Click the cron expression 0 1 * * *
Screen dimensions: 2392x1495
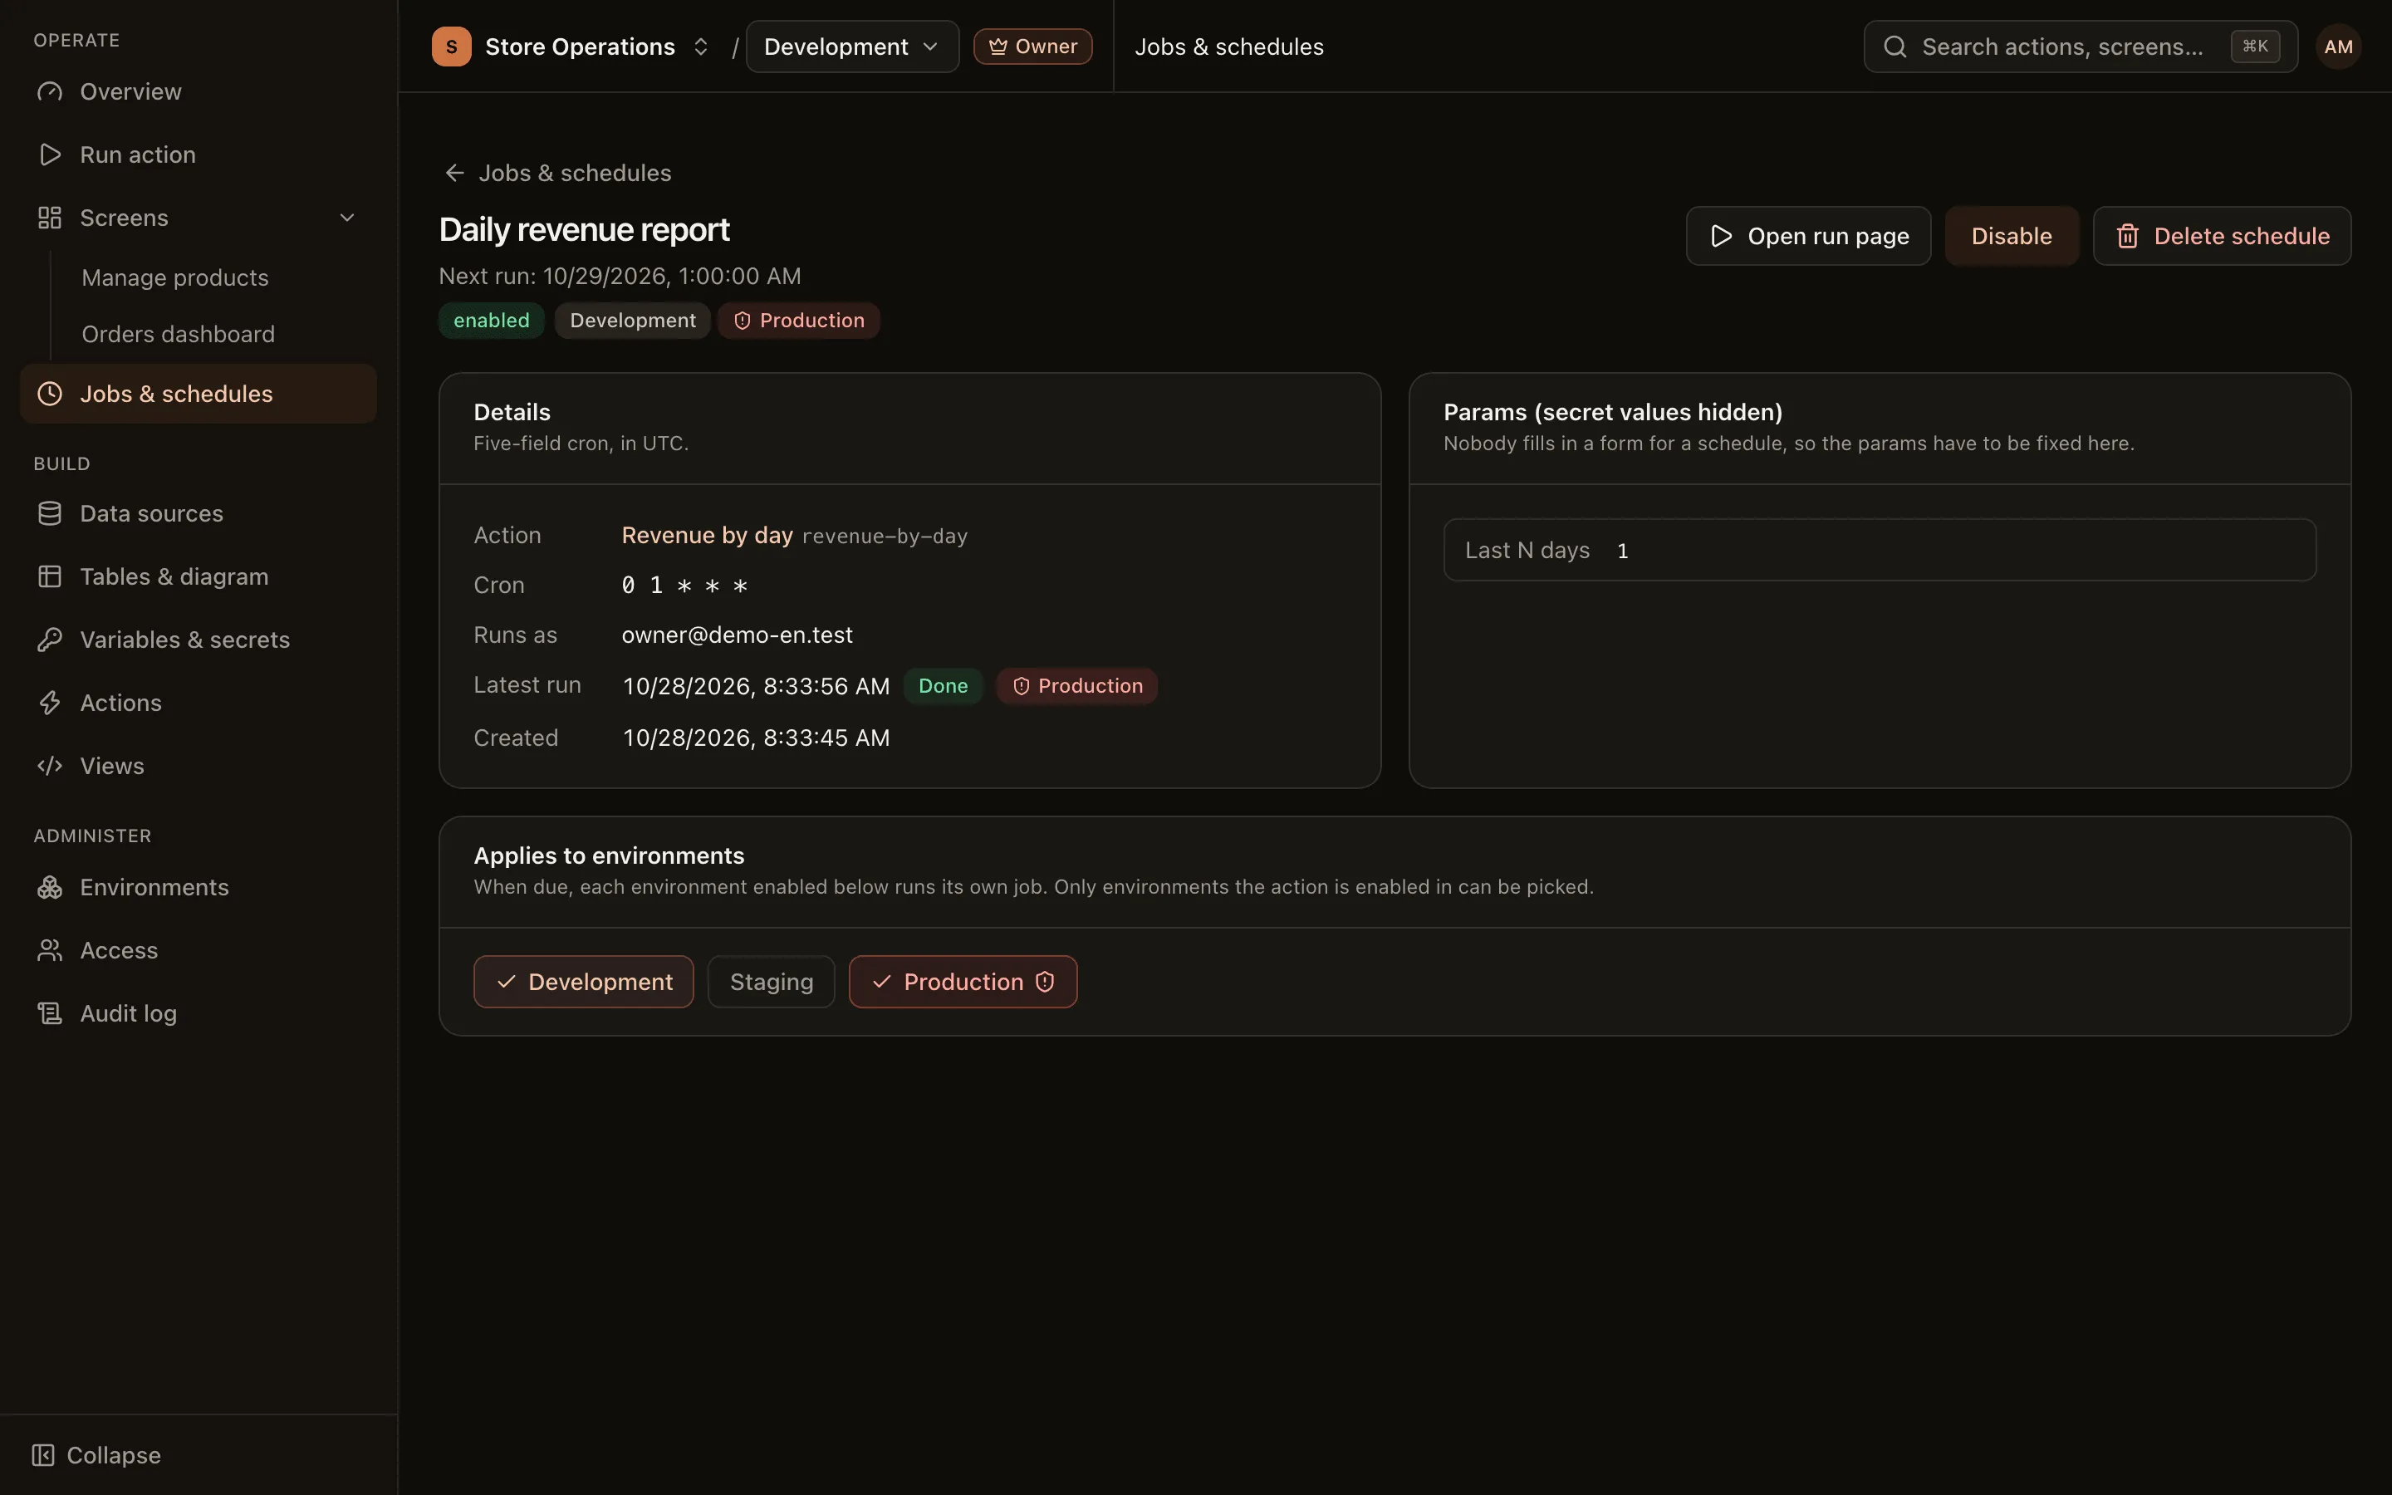(685, 586)
